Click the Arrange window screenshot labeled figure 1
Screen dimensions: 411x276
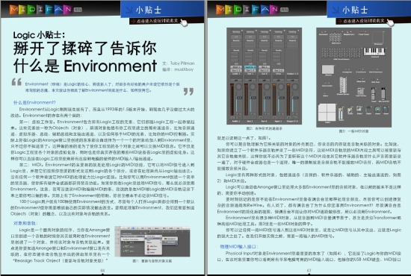click(x=152, y=241)
